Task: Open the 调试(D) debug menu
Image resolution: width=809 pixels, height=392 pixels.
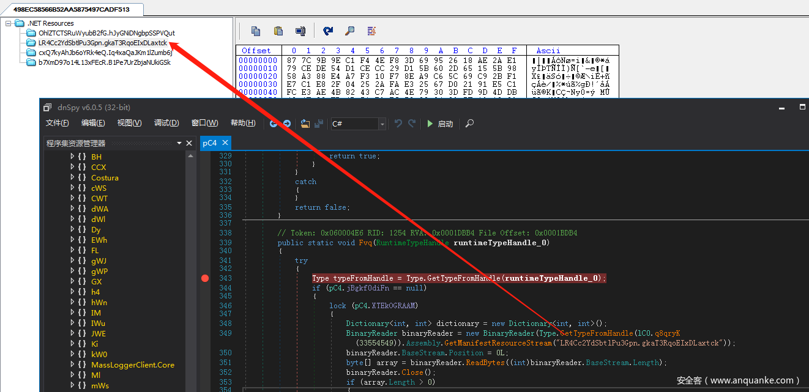Action: click(x=166, y=123)
